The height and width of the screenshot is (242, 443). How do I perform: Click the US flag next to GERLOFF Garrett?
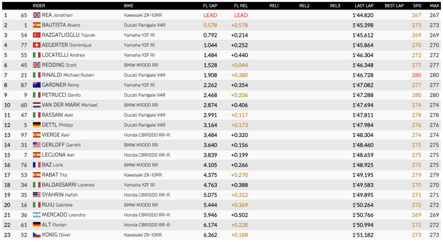tap(36, 145)
